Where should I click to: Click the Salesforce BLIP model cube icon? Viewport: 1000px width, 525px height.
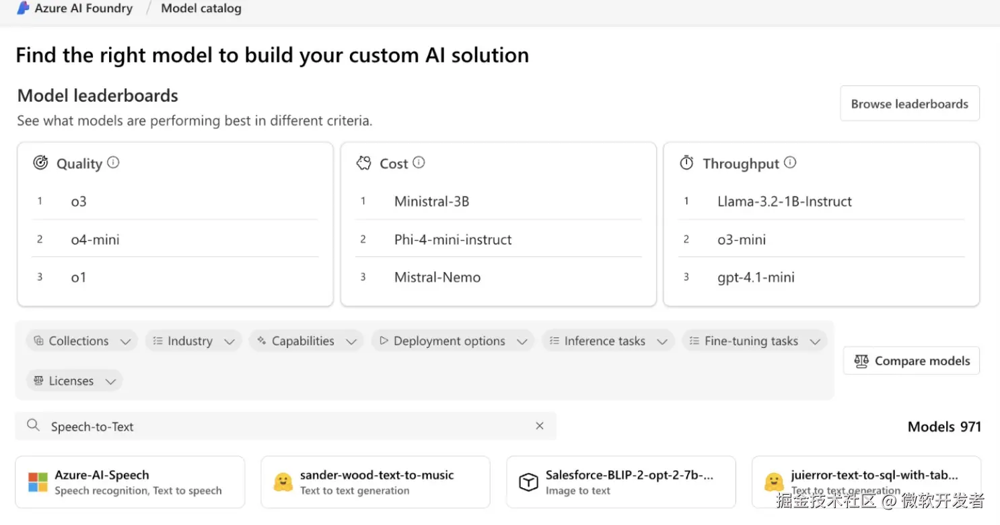click(528, 483)
